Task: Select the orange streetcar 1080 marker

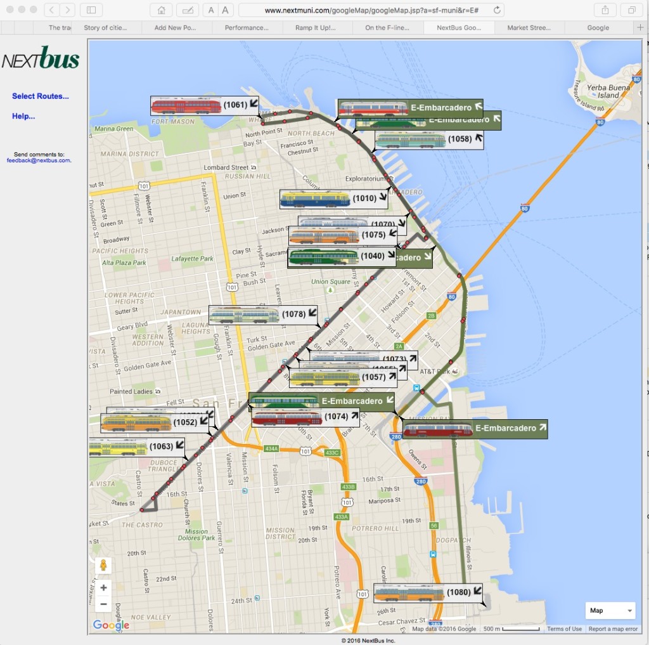Action: pyautogui.click(x=408, y=593)
